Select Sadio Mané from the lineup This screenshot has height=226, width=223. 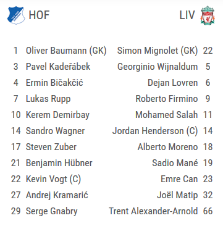tap(175, 163)
